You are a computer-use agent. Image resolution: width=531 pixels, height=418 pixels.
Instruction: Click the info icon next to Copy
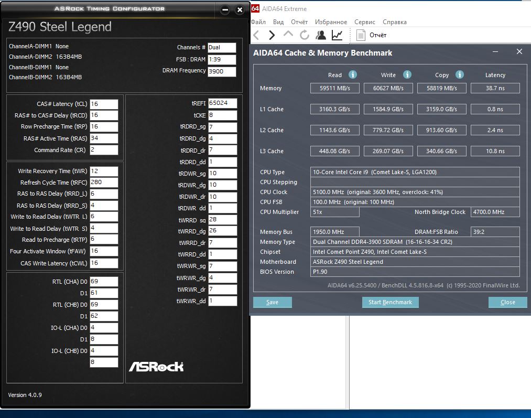tap(460, 74)
